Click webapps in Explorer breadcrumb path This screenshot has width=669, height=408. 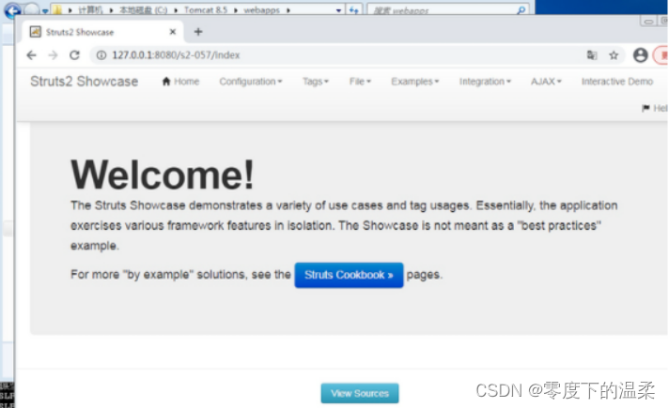pos(261,9)
